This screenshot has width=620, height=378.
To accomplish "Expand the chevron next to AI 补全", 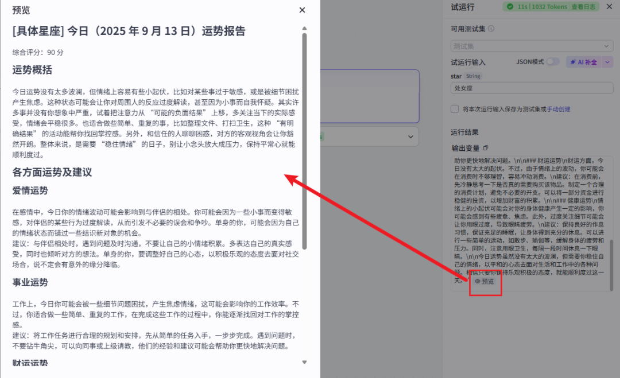I will point(607,62).
